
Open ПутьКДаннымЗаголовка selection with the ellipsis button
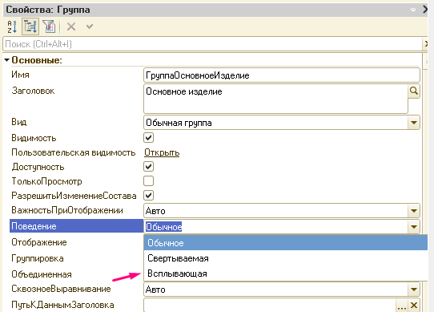coord(402,306)
